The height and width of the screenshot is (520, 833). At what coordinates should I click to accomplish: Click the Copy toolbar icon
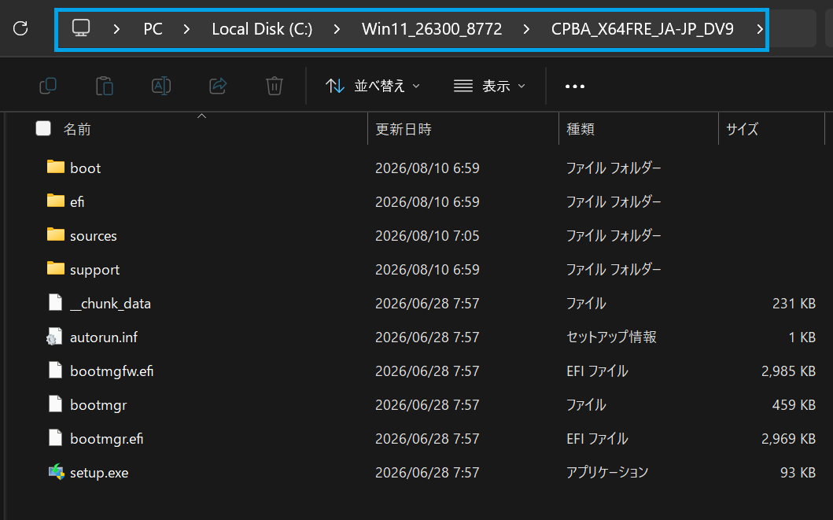48,86
